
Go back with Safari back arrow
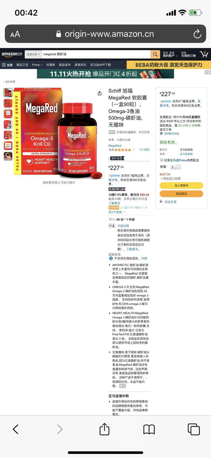tap(16, 429)
